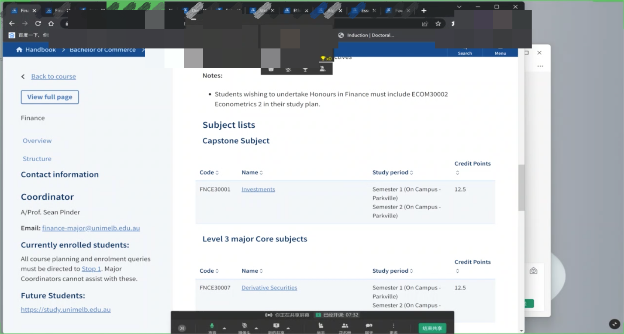This screenshot has width=624, height=334.
Task: Open the Investments subject link
Action: click(258, 189)
